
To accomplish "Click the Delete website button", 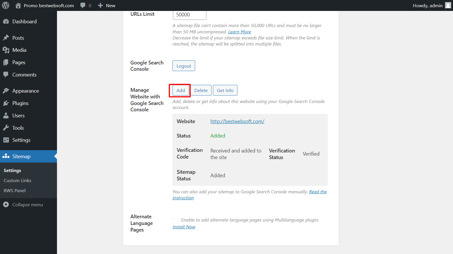I will click(201, 90).
